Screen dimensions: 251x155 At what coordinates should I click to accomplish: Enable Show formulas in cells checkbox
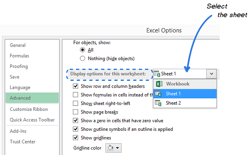pos(75,95)
